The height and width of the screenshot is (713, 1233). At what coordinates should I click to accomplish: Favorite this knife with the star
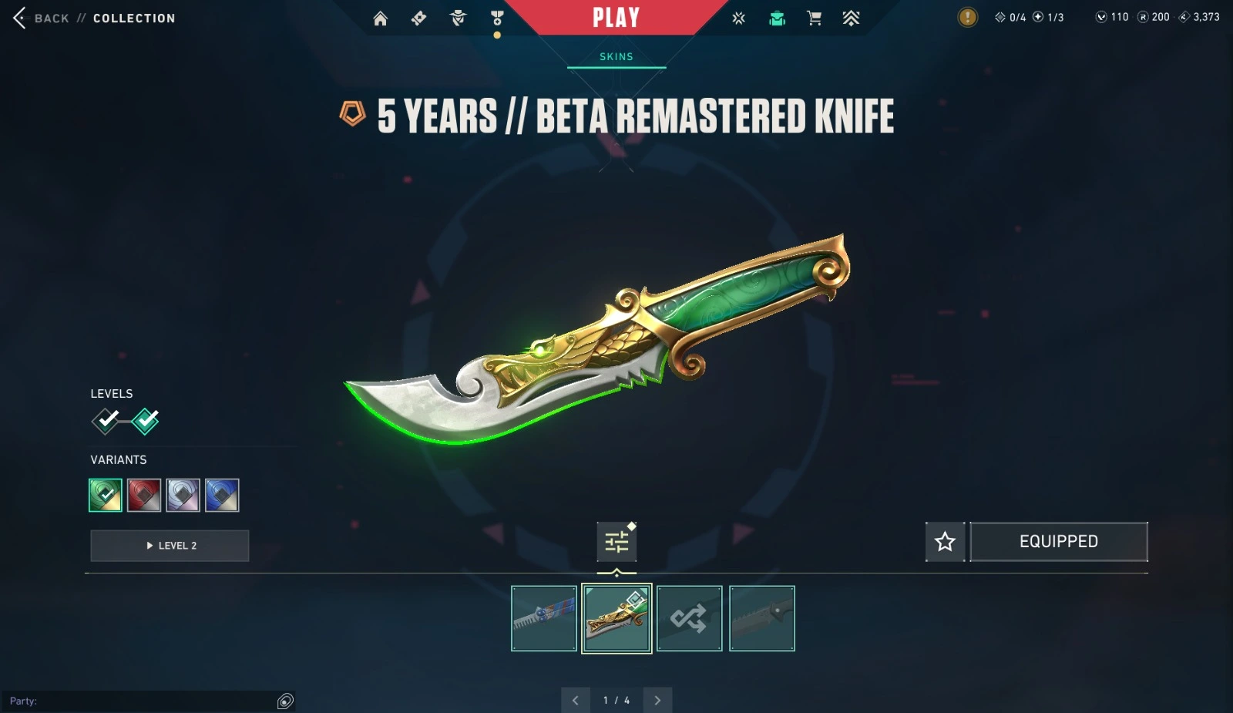coord(945,542)
